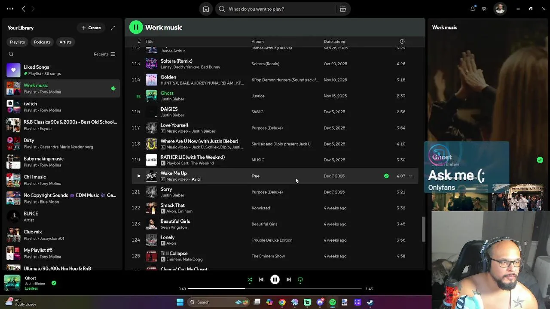Open Spotify taskbar icon
Image resolution: width=550 pixels, height=309 pixels.
point(332,302)
